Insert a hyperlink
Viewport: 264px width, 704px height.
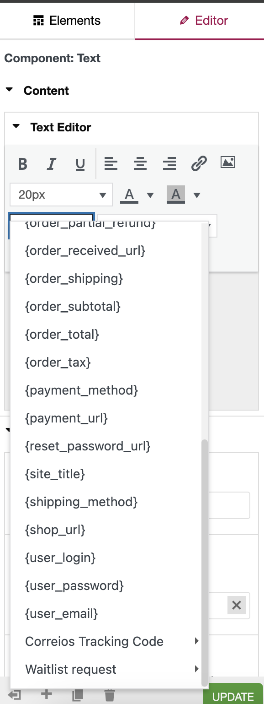click(x=199, y=163)
